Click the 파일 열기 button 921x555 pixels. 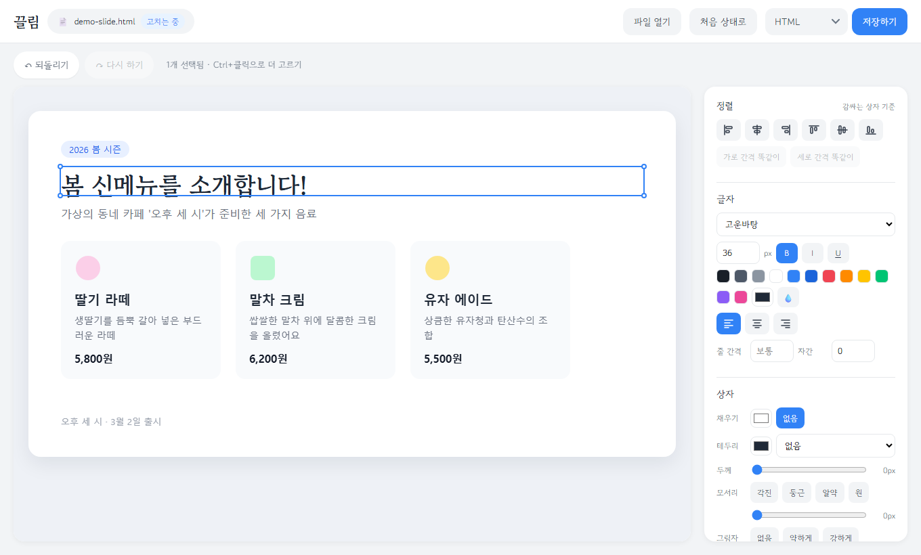[652, 22]
